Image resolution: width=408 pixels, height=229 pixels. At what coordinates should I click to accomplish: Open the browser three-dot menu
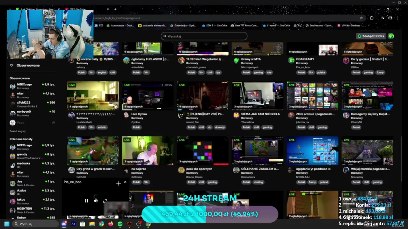coord(397,18)
